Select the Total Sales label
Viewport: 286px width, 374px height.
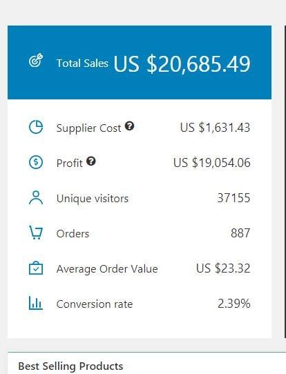click(82, 63)
